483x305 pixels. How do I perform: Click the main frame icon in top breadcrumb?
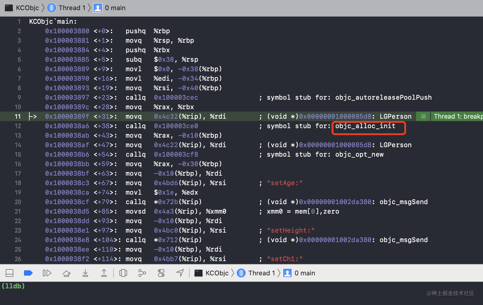click(x=98, y=8)
